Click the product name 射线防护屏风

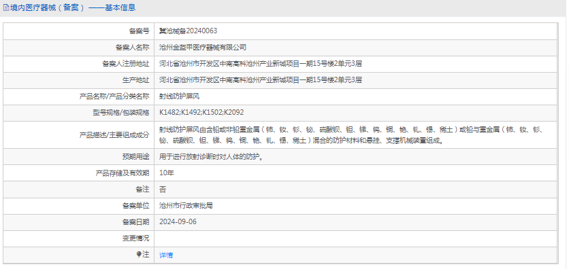pos(179,96)
